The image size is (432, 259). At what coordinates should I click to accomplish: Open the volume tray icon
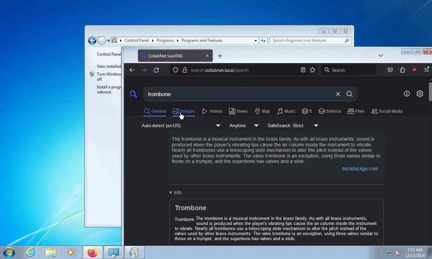coord(398,253)
